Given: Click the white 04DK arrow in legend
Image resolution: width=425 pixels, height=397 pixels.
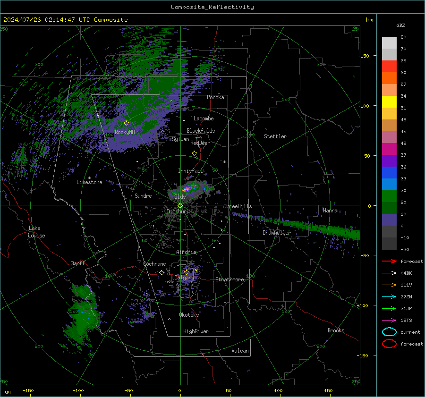Looking at the screenshot, I should 389,273.
